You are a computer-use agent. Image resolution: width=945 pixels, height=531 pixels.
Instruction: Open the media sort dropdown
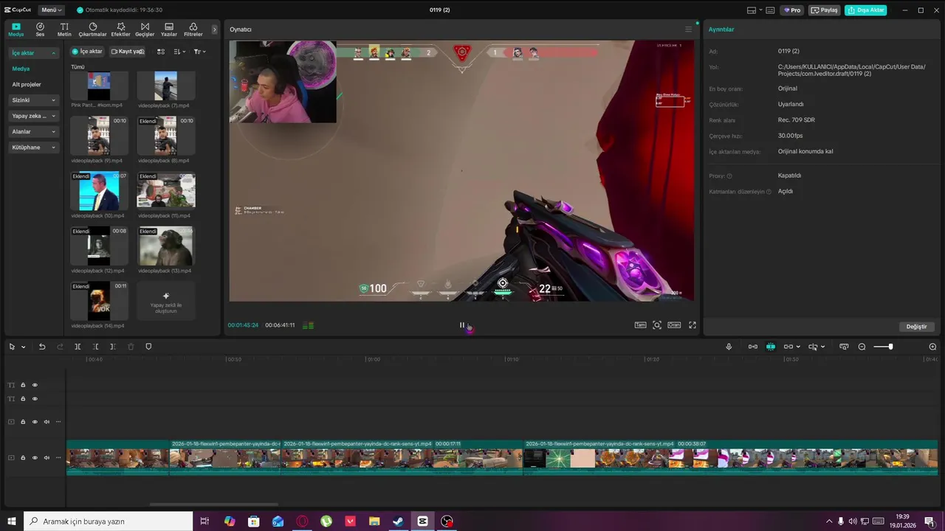pos(179,52)
